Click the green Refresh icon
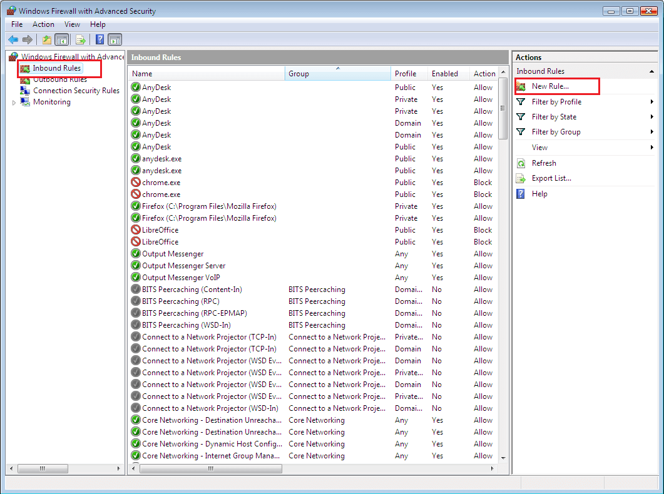The width and height of the screenshot is (664, 494). [521, 163]
